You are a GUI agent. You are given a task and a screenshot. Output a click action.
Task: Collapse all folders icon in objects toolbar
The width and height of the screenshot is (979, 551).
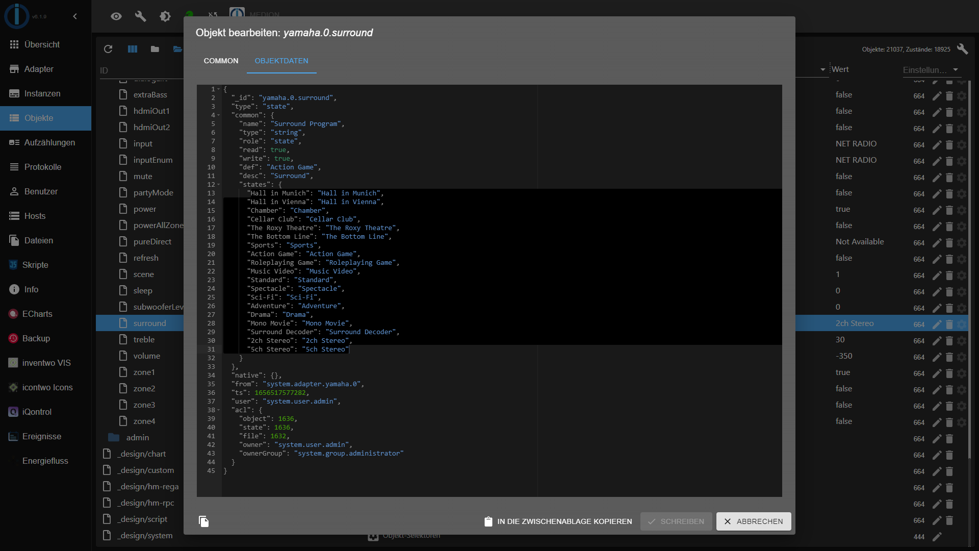(155, 49)
